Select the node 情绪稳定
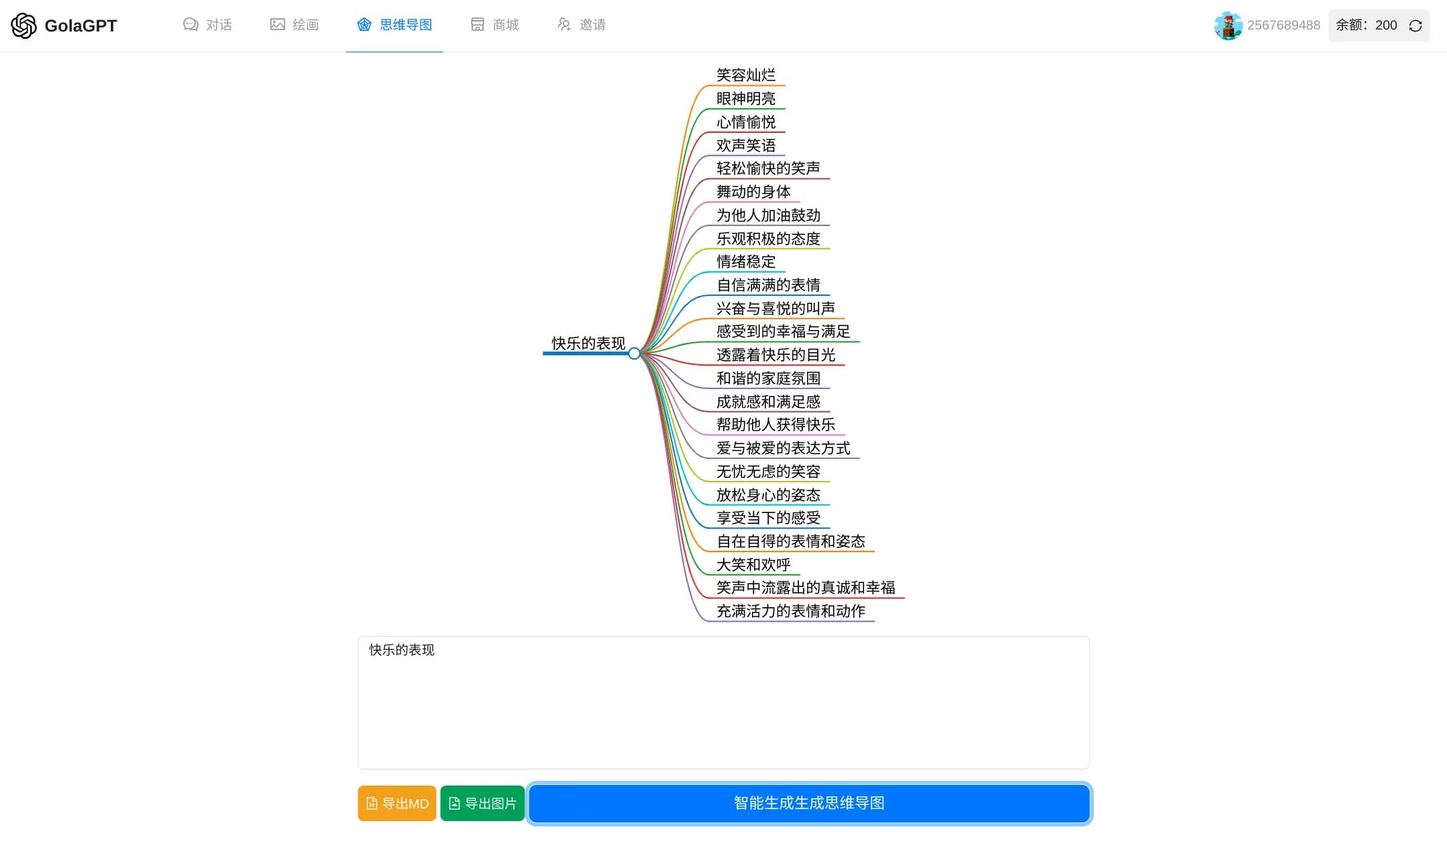This screenshot has width=1447, height=858. (746, 262)
